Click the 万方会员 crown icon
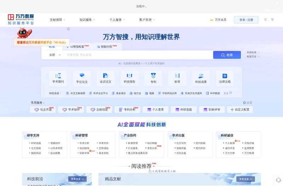Viewport: 283px width, 186px height. click(x=212, y=20)
